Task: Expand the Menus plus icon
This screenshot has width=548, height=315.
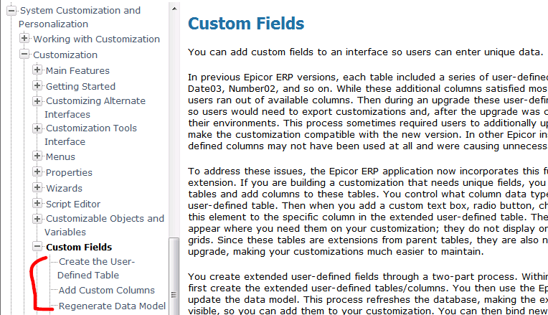Action: [37, 156]
